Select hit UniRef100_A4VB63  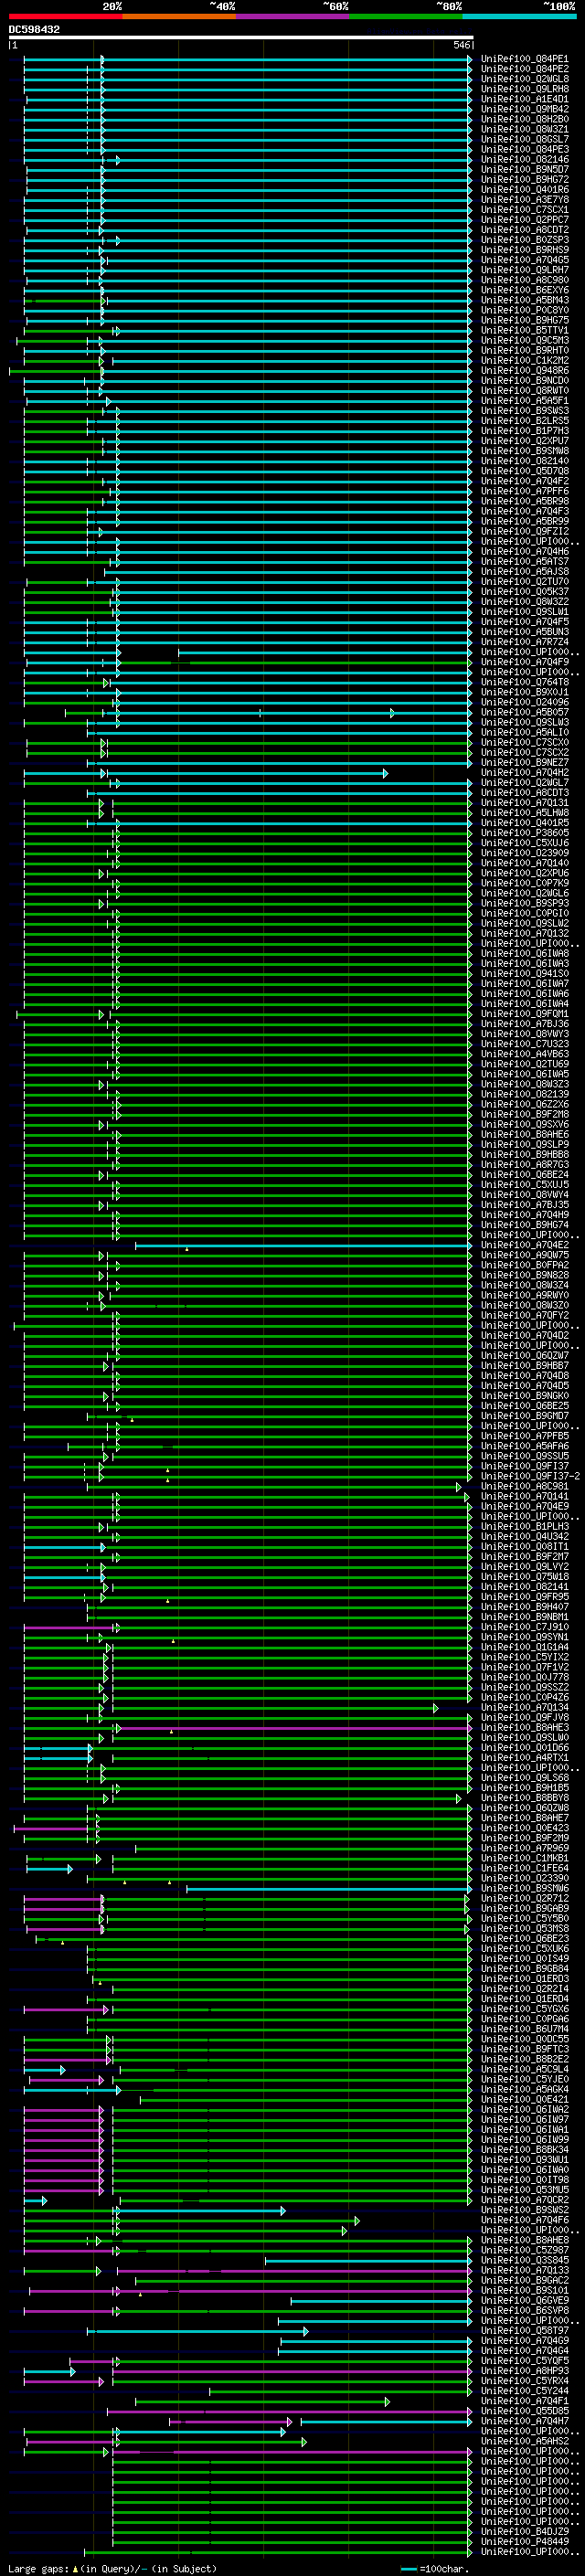click(x=525, y=1053)
